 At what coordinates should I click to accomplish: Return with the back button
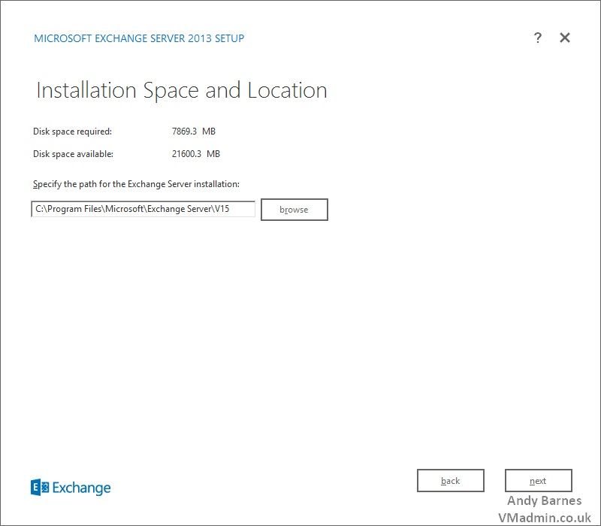(450, 480)
